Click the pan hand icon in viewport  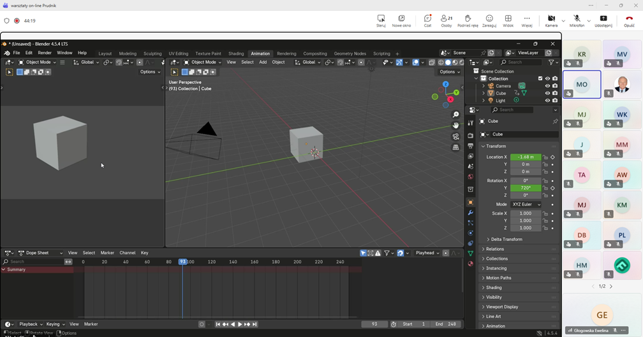click(455, 125)
